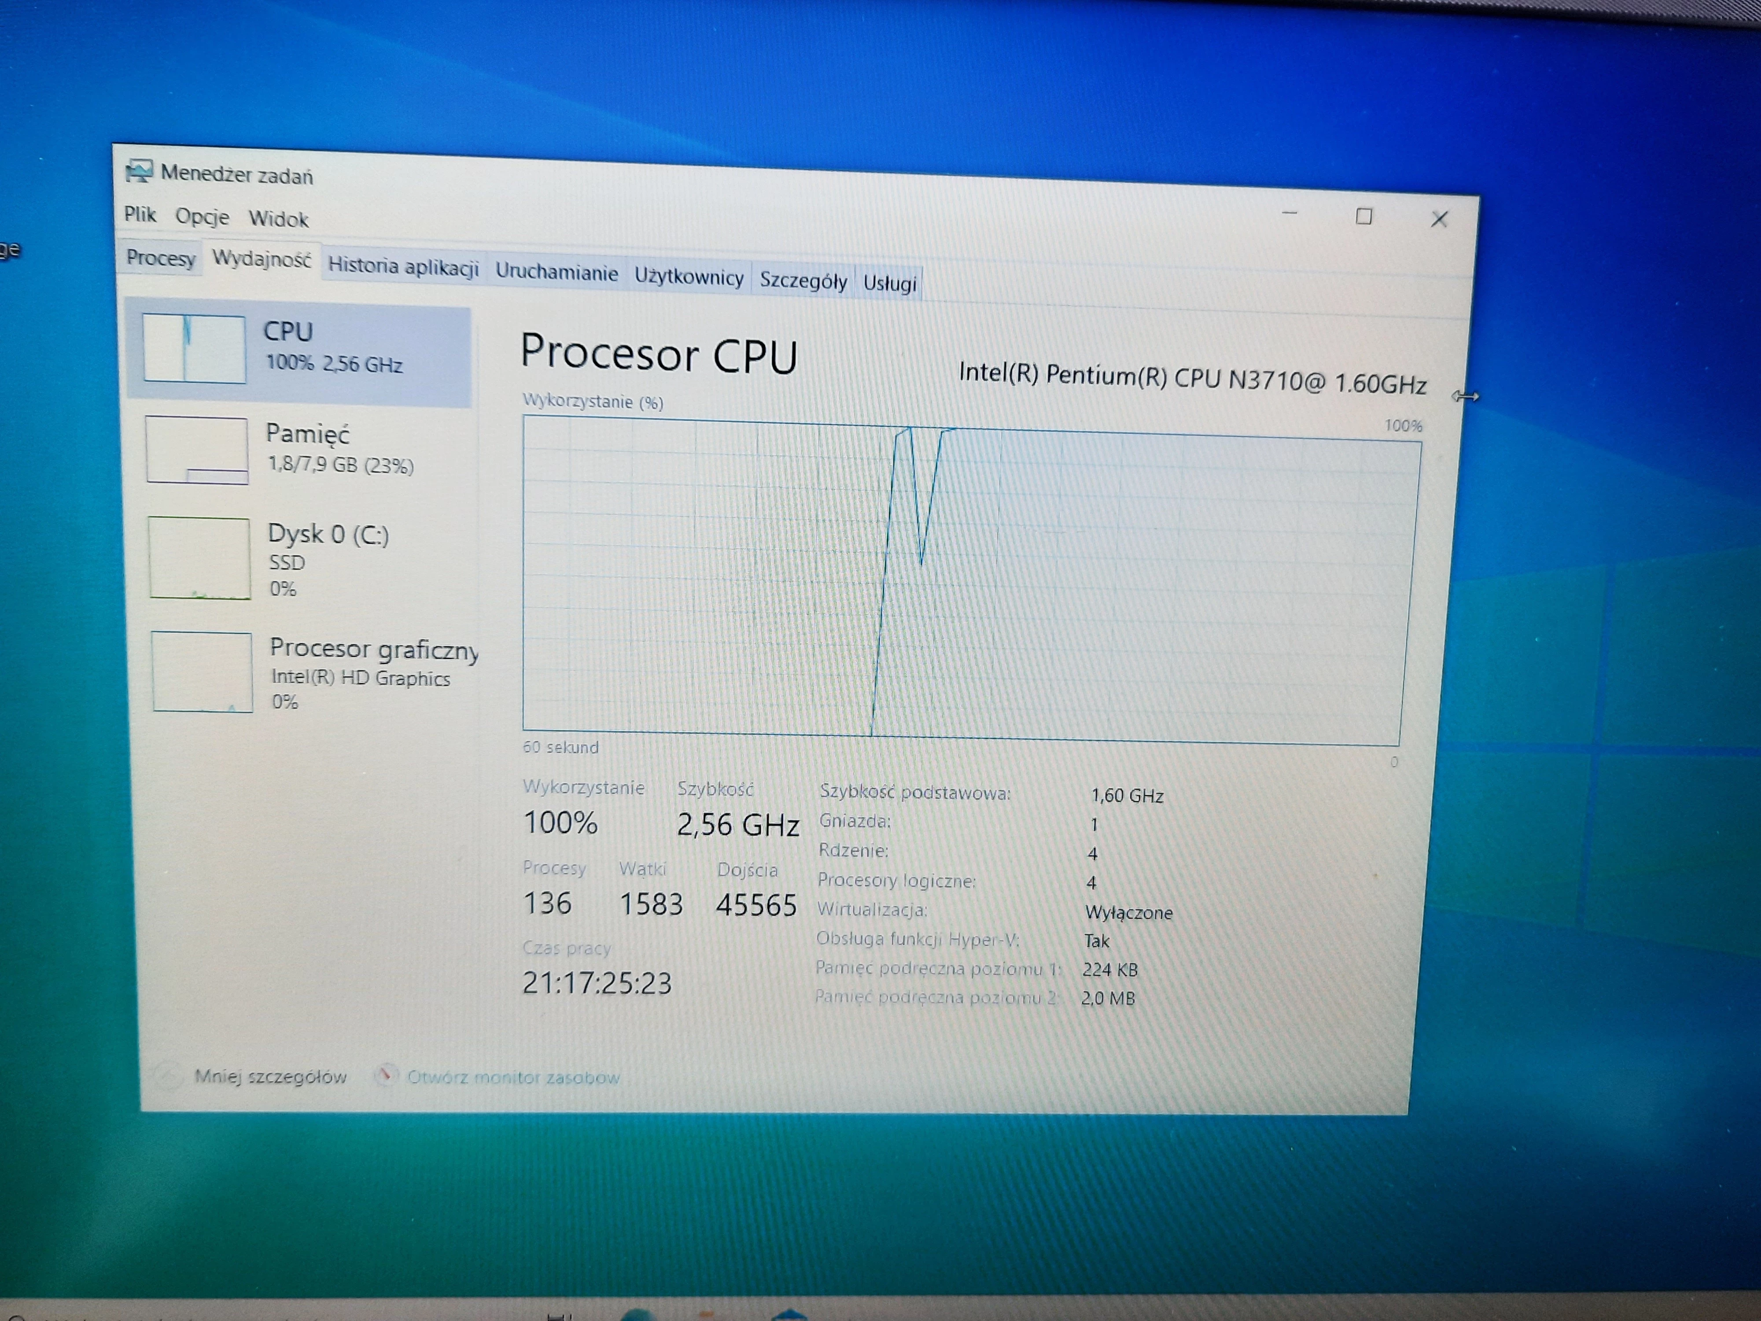Viewport: 1761px width, 1321px height.
Task: Click the CPU usage graph area
Action: click(971, 581)
